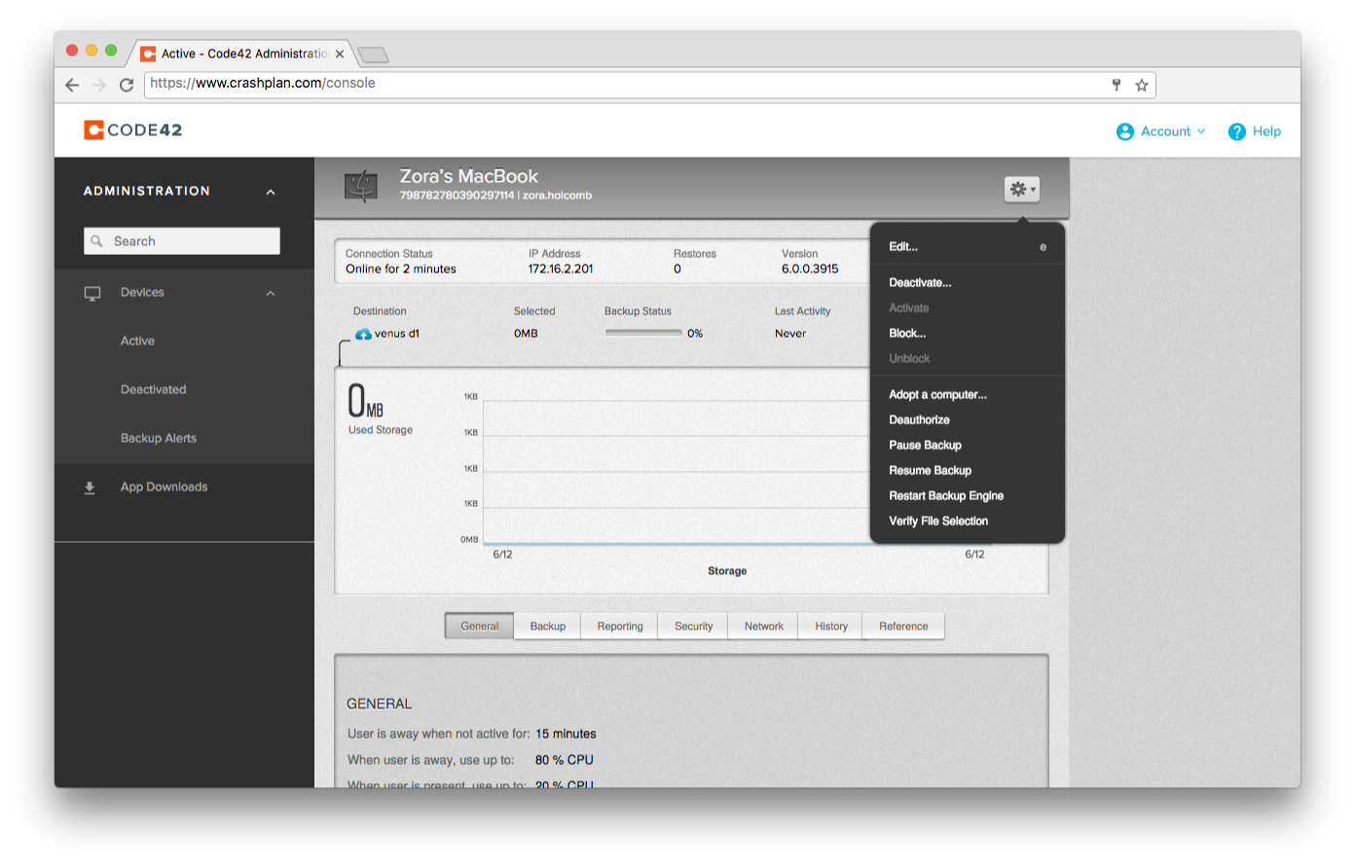Open Backup Alerts in the sidebar

coord(159,439)
